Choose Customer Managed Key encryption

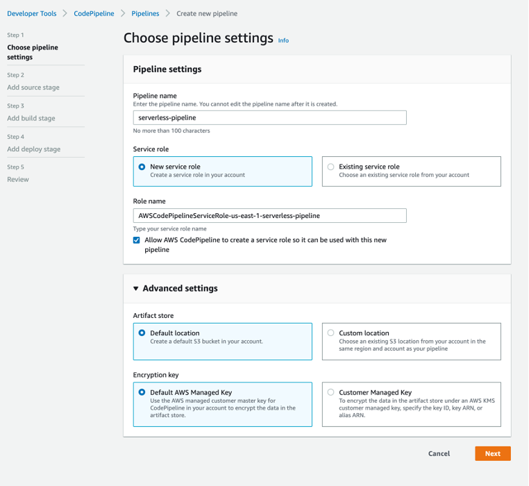pos(331,392)
